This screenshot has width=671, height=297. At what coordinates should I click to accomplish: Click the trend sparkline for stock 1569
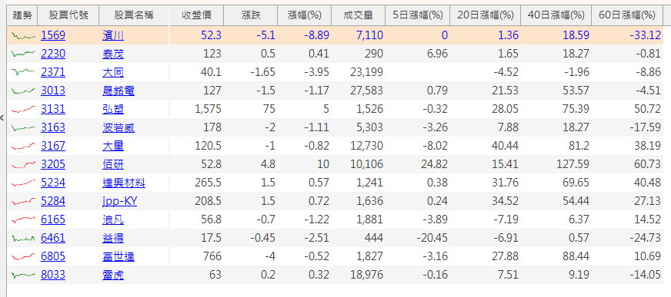coord(23,36)
